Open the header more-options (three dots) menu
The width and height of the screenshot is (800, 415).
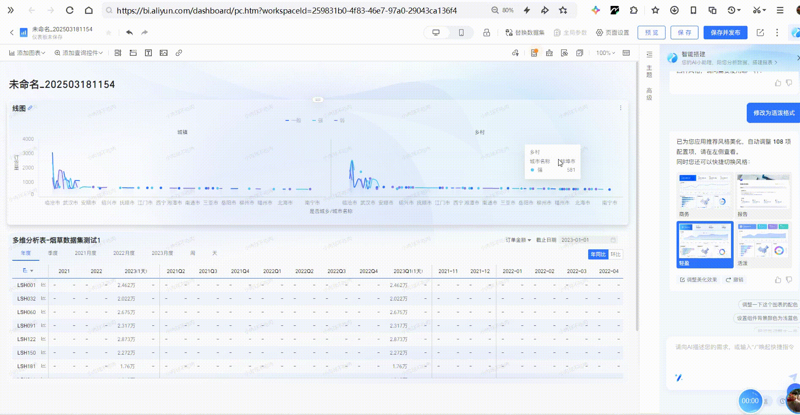777,33
